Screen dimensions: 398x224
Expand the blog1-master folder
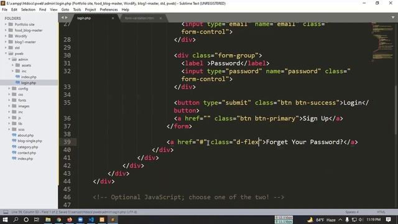[6, 42]
